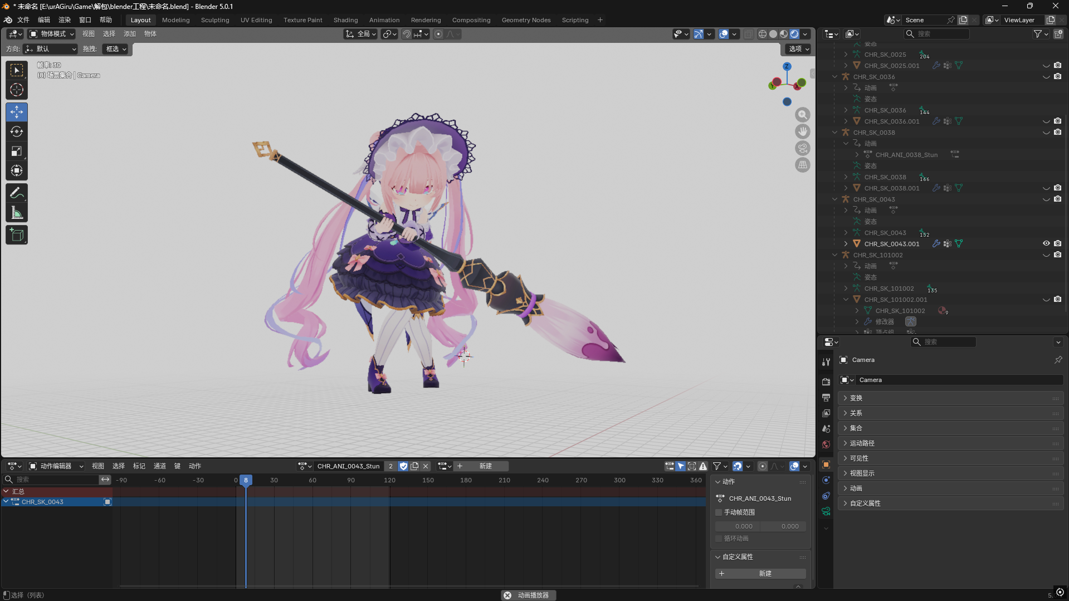Click the 3D Cursor tool

(x=17, y=90)
